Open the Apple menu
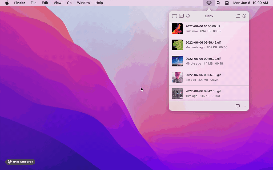This screenshot has height=170, width=273. [7, 3]
